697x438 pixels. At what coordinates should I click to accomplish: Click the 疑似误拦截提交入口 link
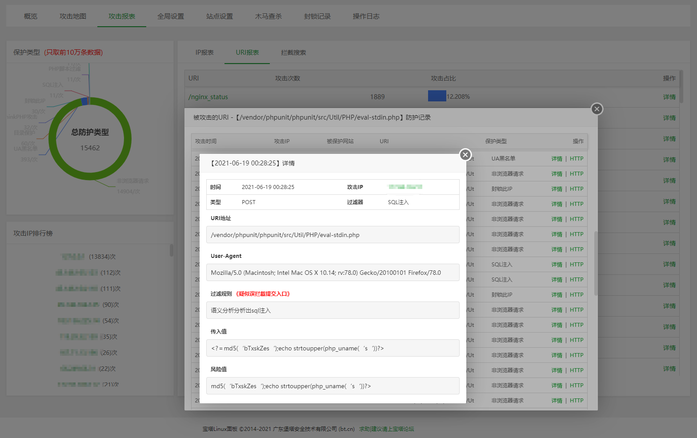point(263,294)
